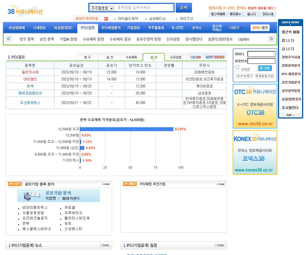Open the 두산로보틱스 stock link
The height and width of the screenshot is (255, 306).
(x=30, y=103)
